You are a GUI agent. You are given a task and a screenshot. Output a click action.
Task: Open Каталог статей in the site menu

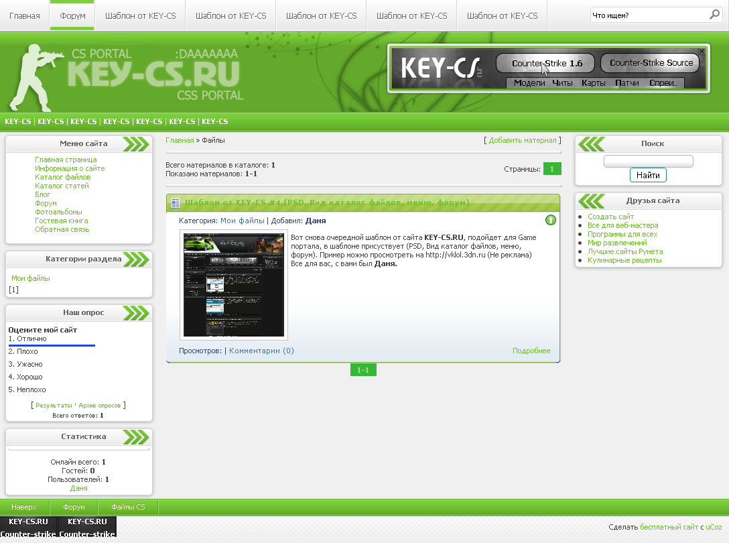(x=62, y=186)
